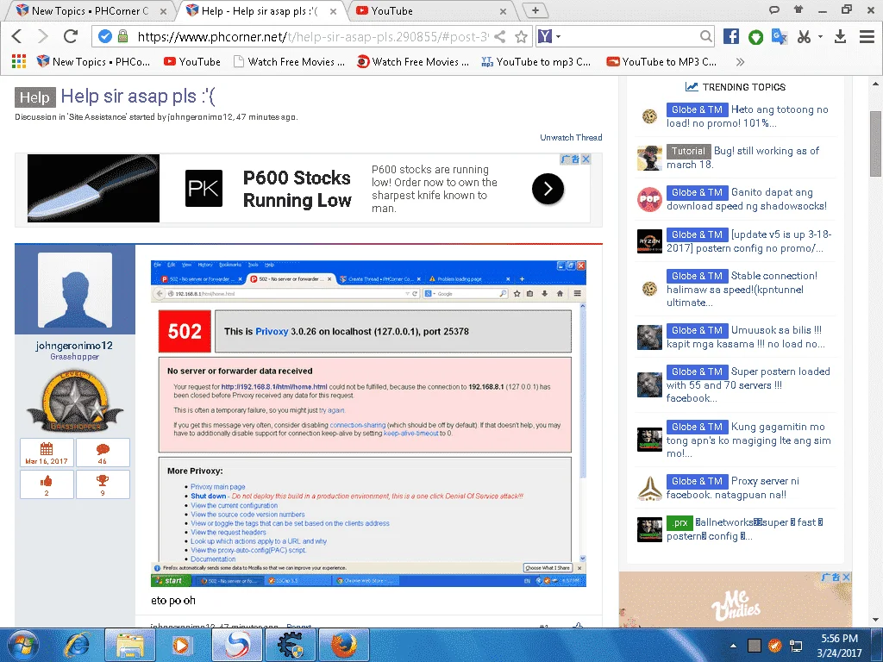
Task: Go forward with the browser forward arrow
Action: (x=43, y=36)
